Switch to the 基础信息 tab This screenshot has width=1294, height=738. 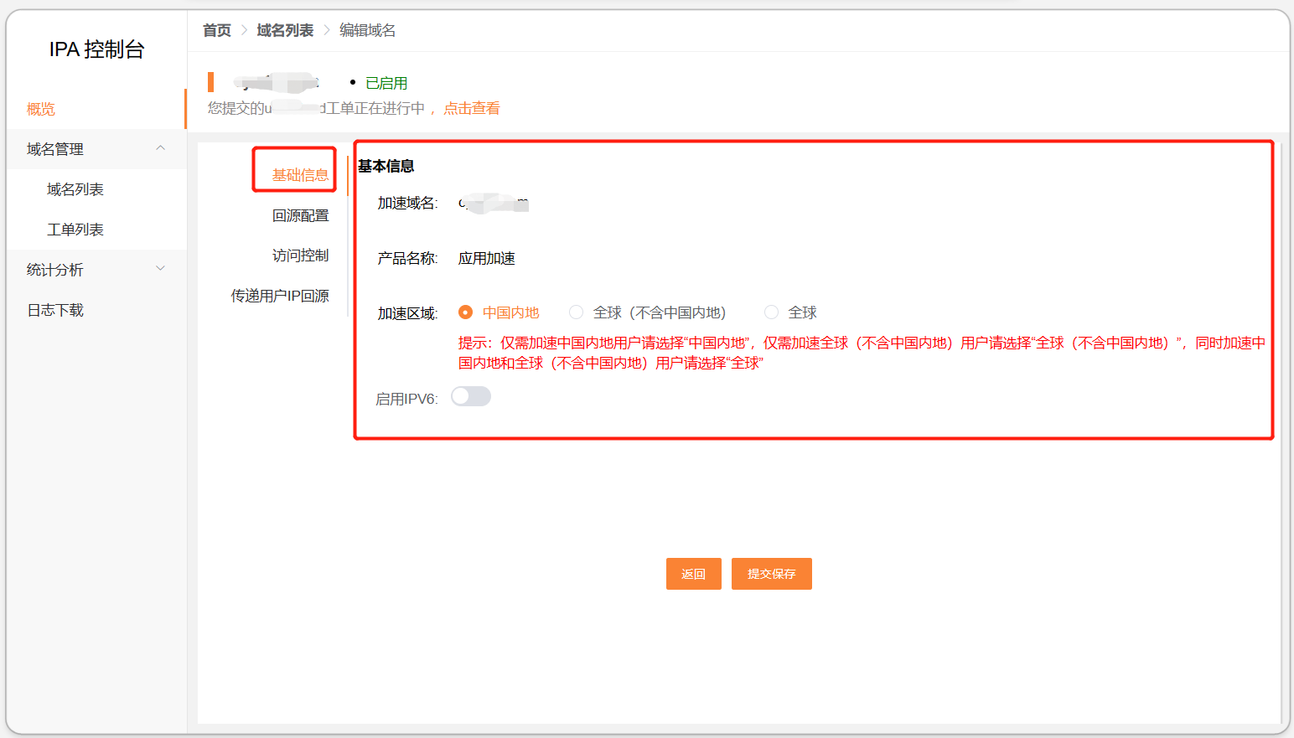coord(300,175)
